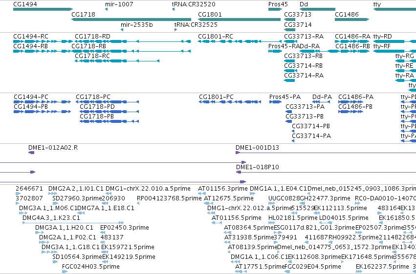Viewport: 416px width, 274px height.
Task: Select transcript CG33713-RB label
Action: tap(303, 56)
